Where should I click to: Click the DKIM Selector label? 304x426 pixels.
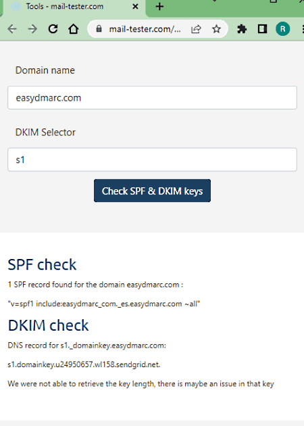pyautogui.click(x=46, y=133)
